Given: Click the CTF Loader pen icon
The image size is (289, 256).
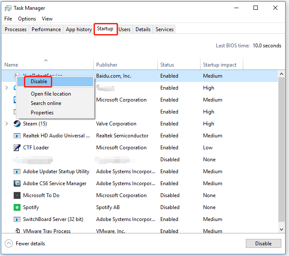Looking at the screenshot, I should 17,148.
